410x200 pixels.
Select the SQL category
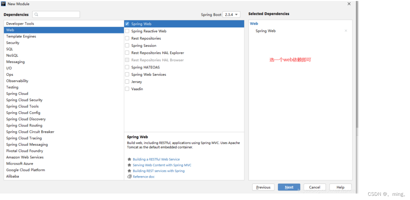point(64,49)
